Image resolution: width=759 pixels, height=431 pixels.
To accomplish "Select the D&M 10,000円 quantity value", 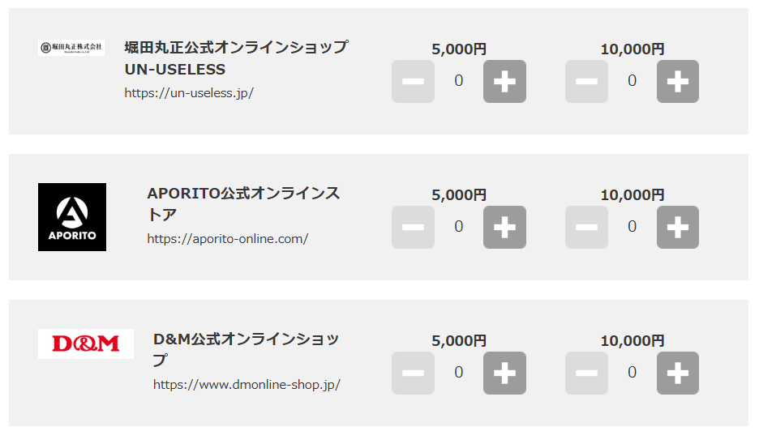I will point(632,373).
